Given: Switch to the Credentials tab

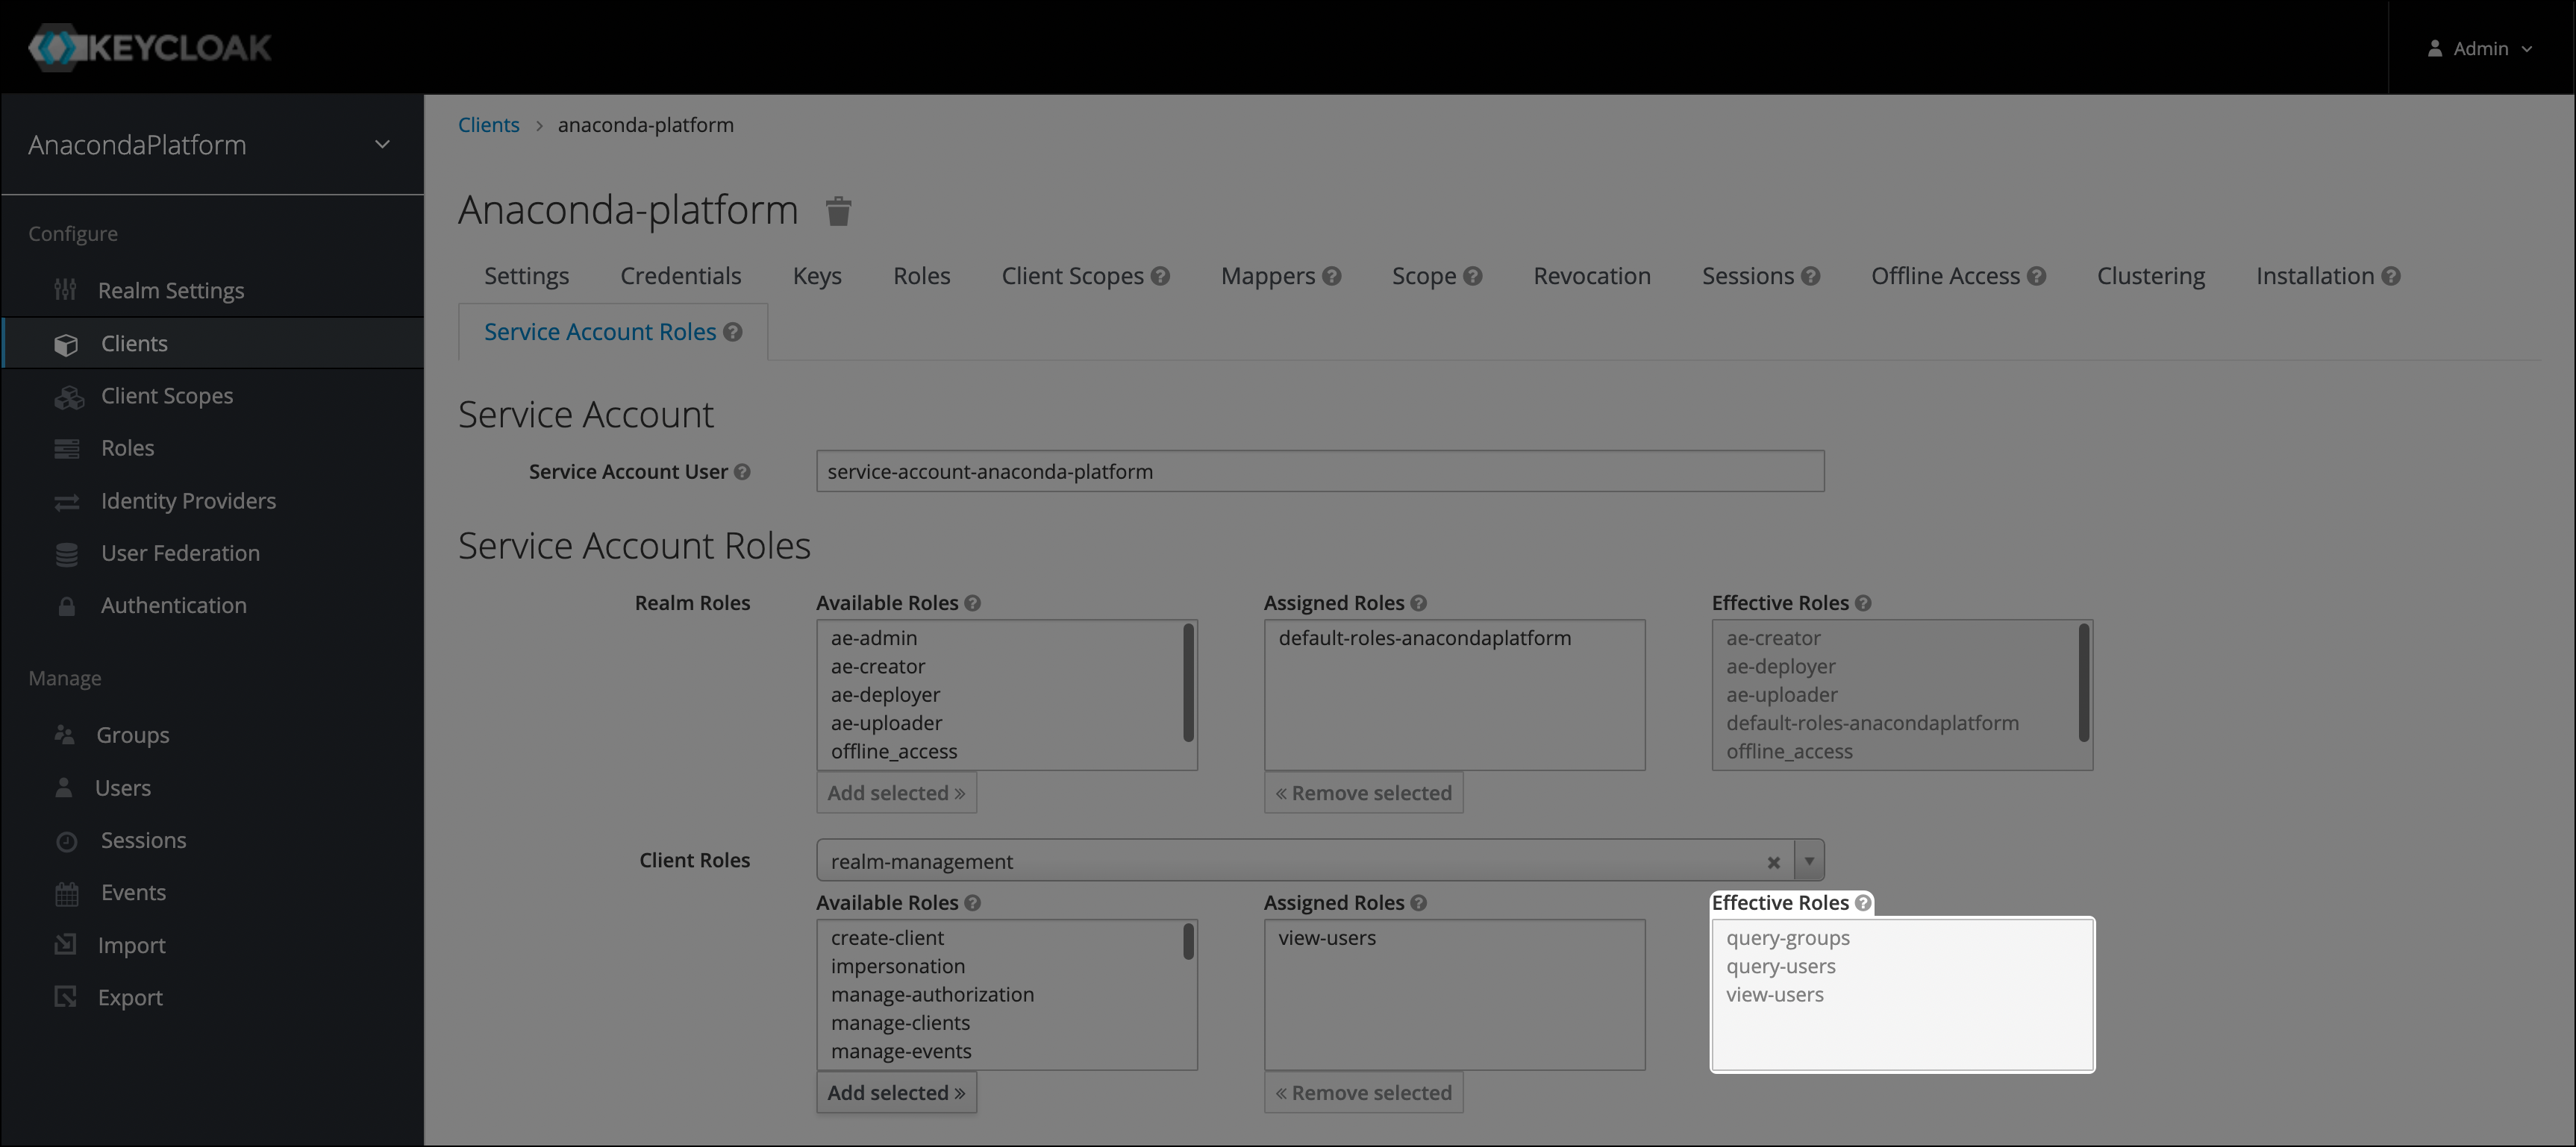Looking at the screenshot, I should (680, 276).
